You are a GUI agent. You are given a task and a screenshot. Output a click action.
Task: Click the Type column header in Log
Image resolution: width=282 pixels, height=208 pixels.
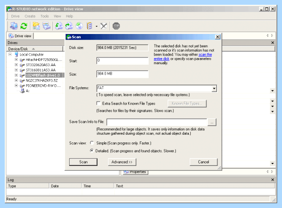point(28,186)
